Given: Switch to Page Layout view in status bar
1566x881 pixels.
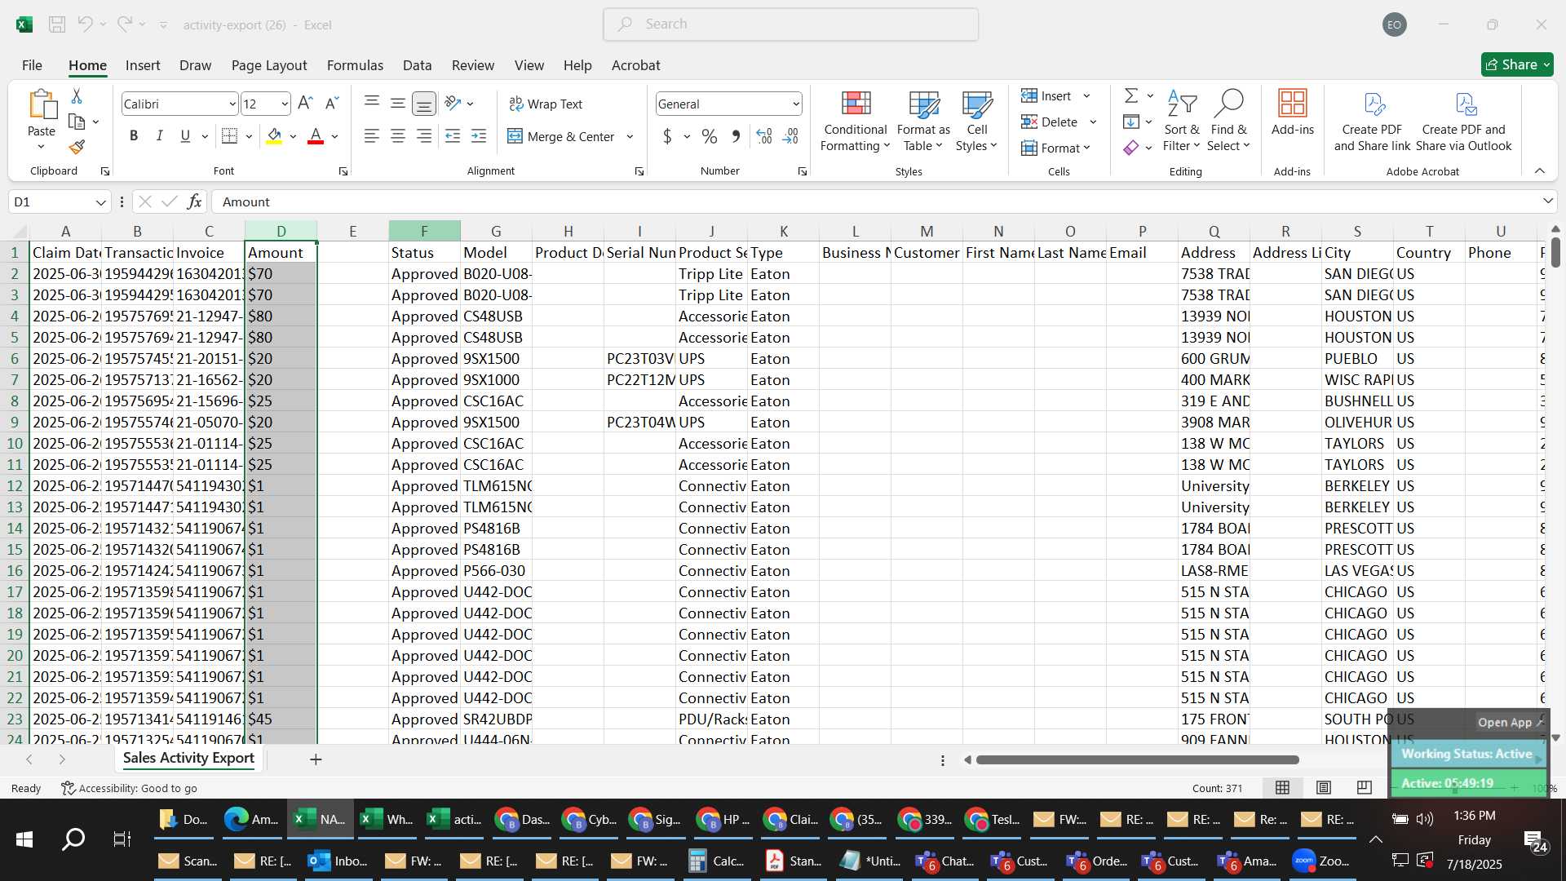Looking at the screenshot, I should (x=1324, y=787).
